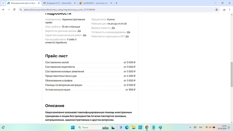The width and height of the screenshot is (233, 131).
Task: Open File Explorer from taskbar
Action: 133,127
